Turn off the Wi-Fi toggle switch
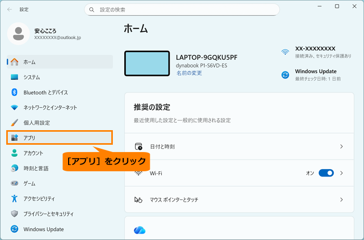The width and height of the screenshot is (364, 240). [x=326, y=173]
